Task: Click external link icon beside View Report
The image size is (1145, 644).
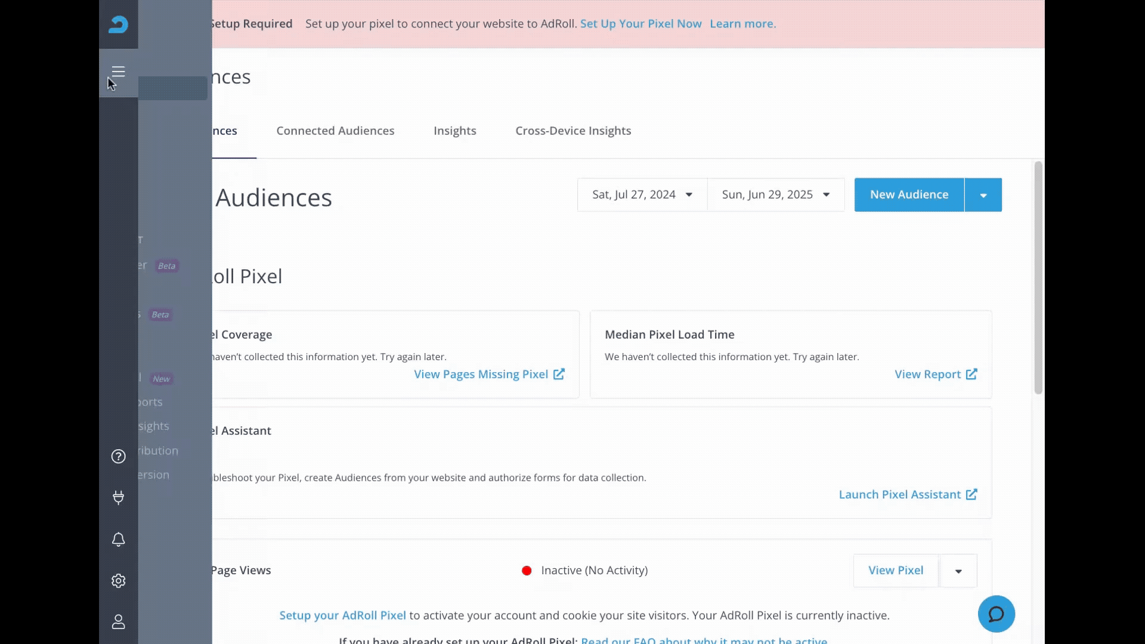Action: 971,374
